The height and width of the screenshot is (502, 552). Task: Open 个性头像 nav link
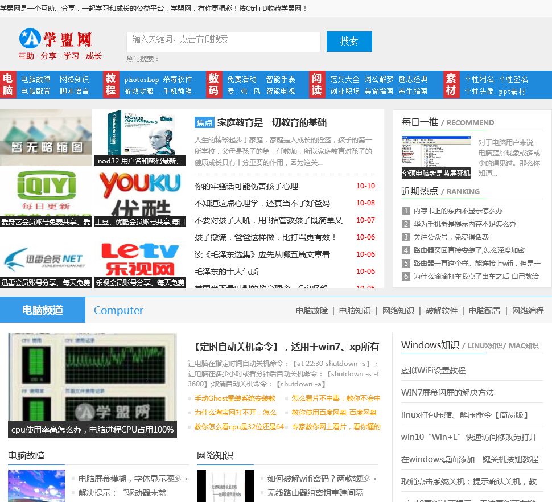[x=479, y=91]
